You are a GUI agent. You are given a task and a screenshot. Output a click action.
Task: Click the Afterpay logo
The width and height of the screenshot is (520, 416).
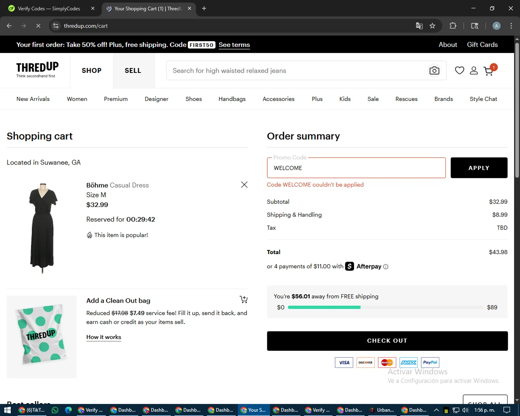pos(363,266)
